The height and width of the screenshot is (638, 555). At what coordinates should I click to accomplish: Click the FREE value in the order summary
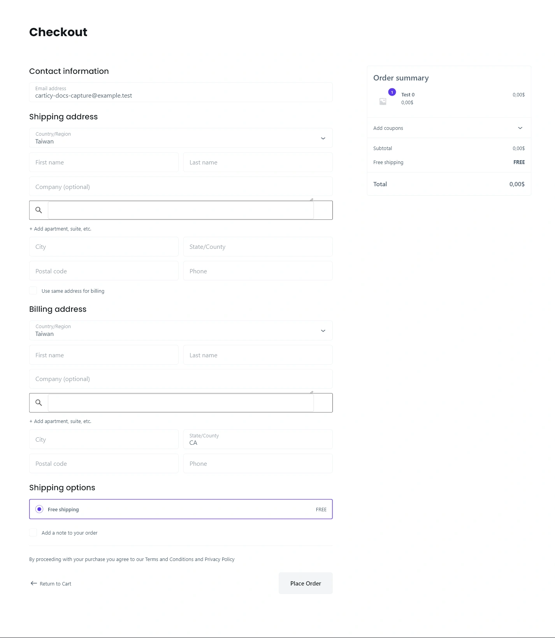pos(519,162)
